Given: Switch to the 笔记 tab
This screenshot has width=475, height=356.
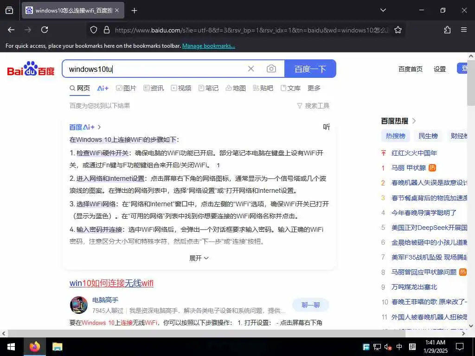Looking at the screenshot, I should [208, 88].
